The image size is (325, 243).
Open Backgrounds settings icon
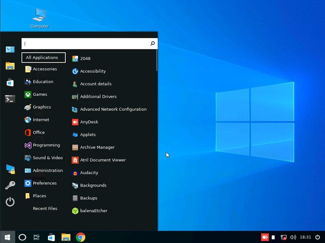coord(75,185)
